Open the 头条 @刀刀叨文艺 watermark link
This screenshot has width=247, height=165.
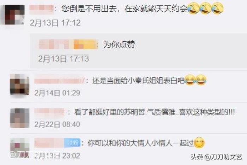pos(216,157)
